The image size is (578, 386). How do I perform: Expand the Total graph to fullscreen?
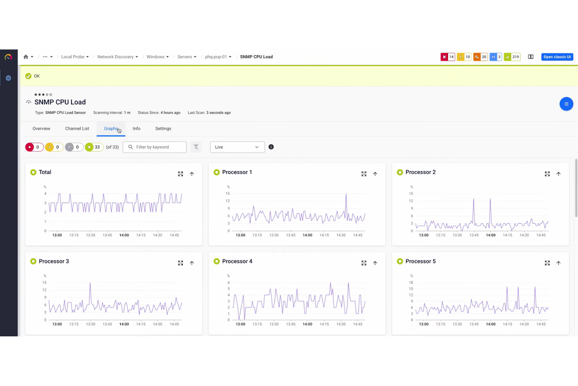(x=180, y=174)
